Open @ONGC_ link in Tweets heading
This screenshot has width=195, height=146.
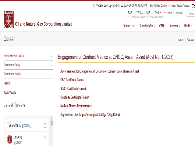point(26,126)
